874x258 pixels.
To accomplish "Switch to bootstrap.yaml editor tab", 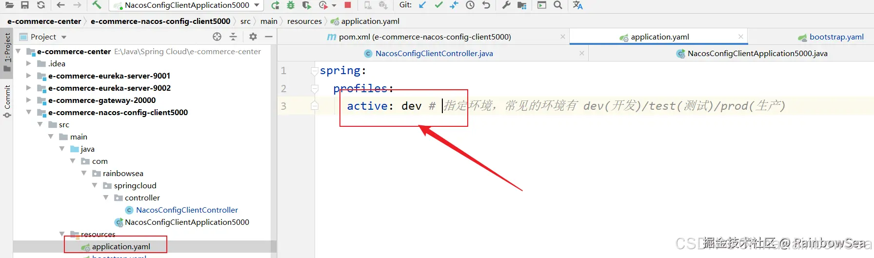I will (831, 37).
